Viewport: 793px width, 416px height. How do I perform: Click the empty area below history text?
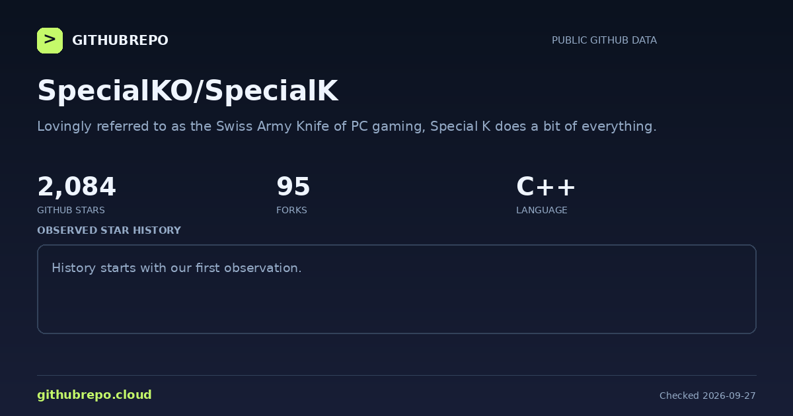[397, 305]
